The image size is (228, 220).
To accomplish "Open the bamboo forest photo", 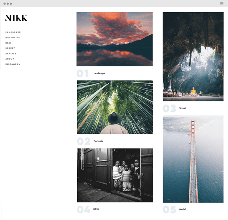I will tap(115, 107).
